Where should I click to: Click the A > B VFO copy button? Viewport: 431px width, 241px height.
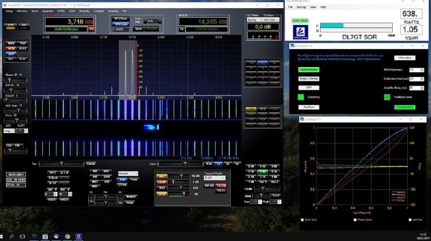(x=64, y=173)
